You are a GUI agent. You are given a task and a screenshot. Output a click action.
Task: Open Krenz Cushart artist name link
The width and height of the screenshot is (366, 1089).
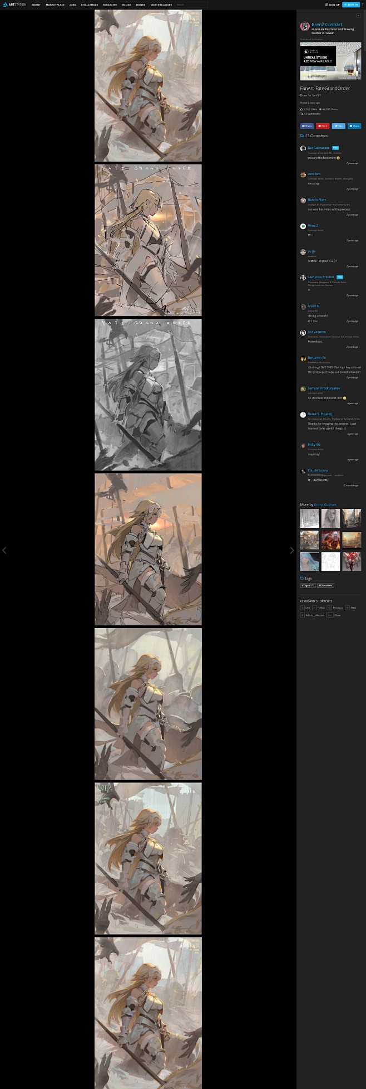(327, 25)
